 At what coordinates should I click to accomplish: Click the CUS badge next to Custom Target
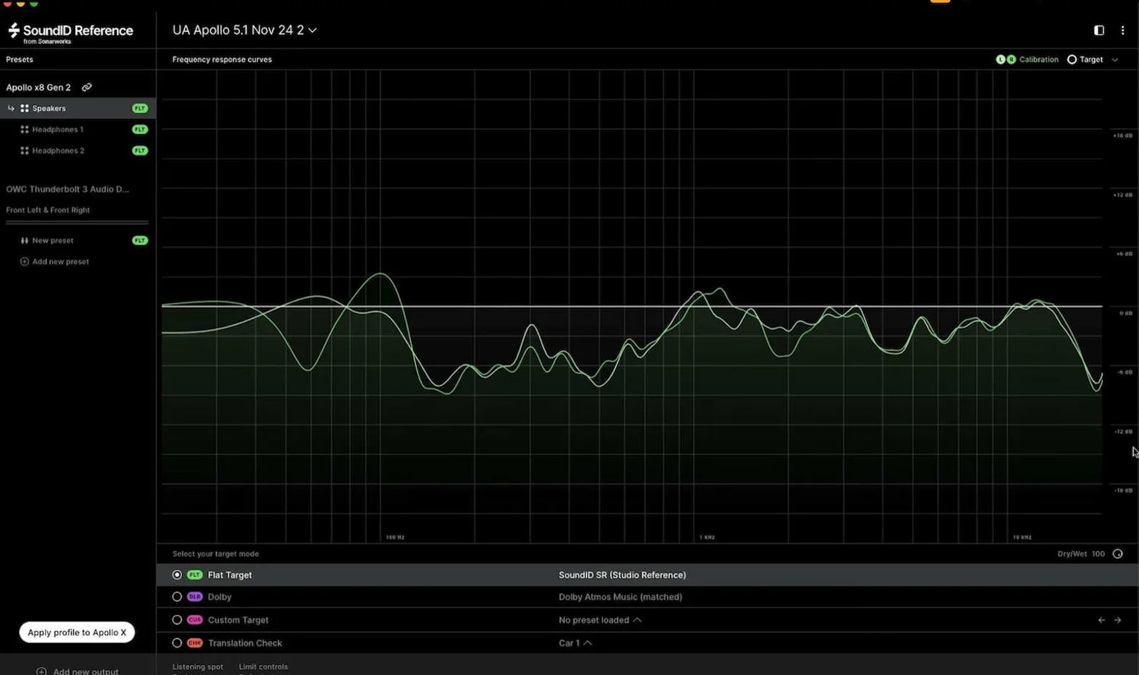click(x=194, y=620)
